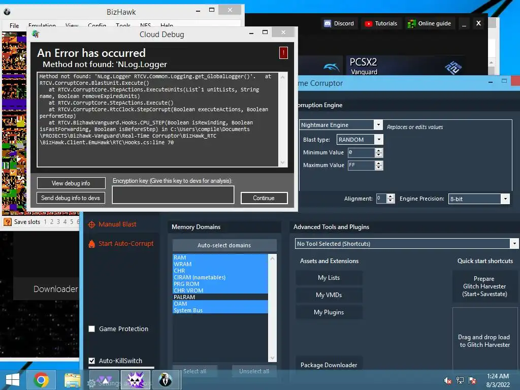Image resolution: width=520 pixels, height=390 pixels.
Task: Click the Encryption key field
Action: [x=173, y=194]
